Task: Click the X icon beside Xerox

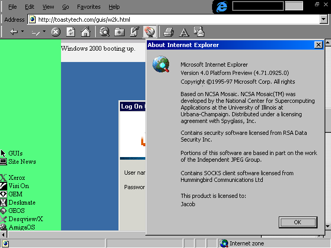Action: tap(4, 178)
